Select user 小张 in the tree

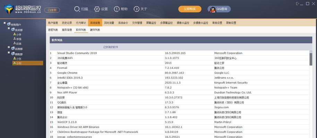pos(19,59)
